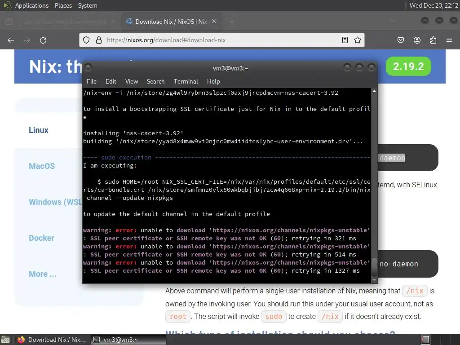This screenshot has height=345, width=460.
Task: Click the 'sudo execution' line in terminal
Action: [x=126, y=158]
